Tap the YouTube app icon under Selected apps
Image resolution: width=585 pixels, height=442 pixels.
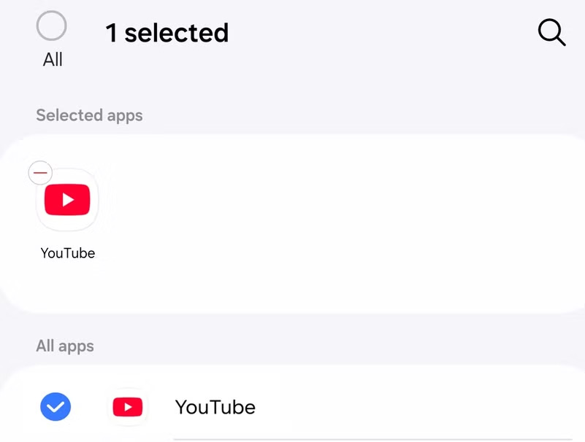pos(67,199)
